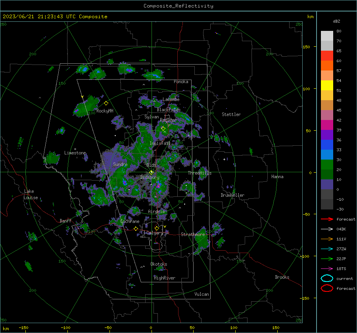Click the Stettler label

point(231,114)
